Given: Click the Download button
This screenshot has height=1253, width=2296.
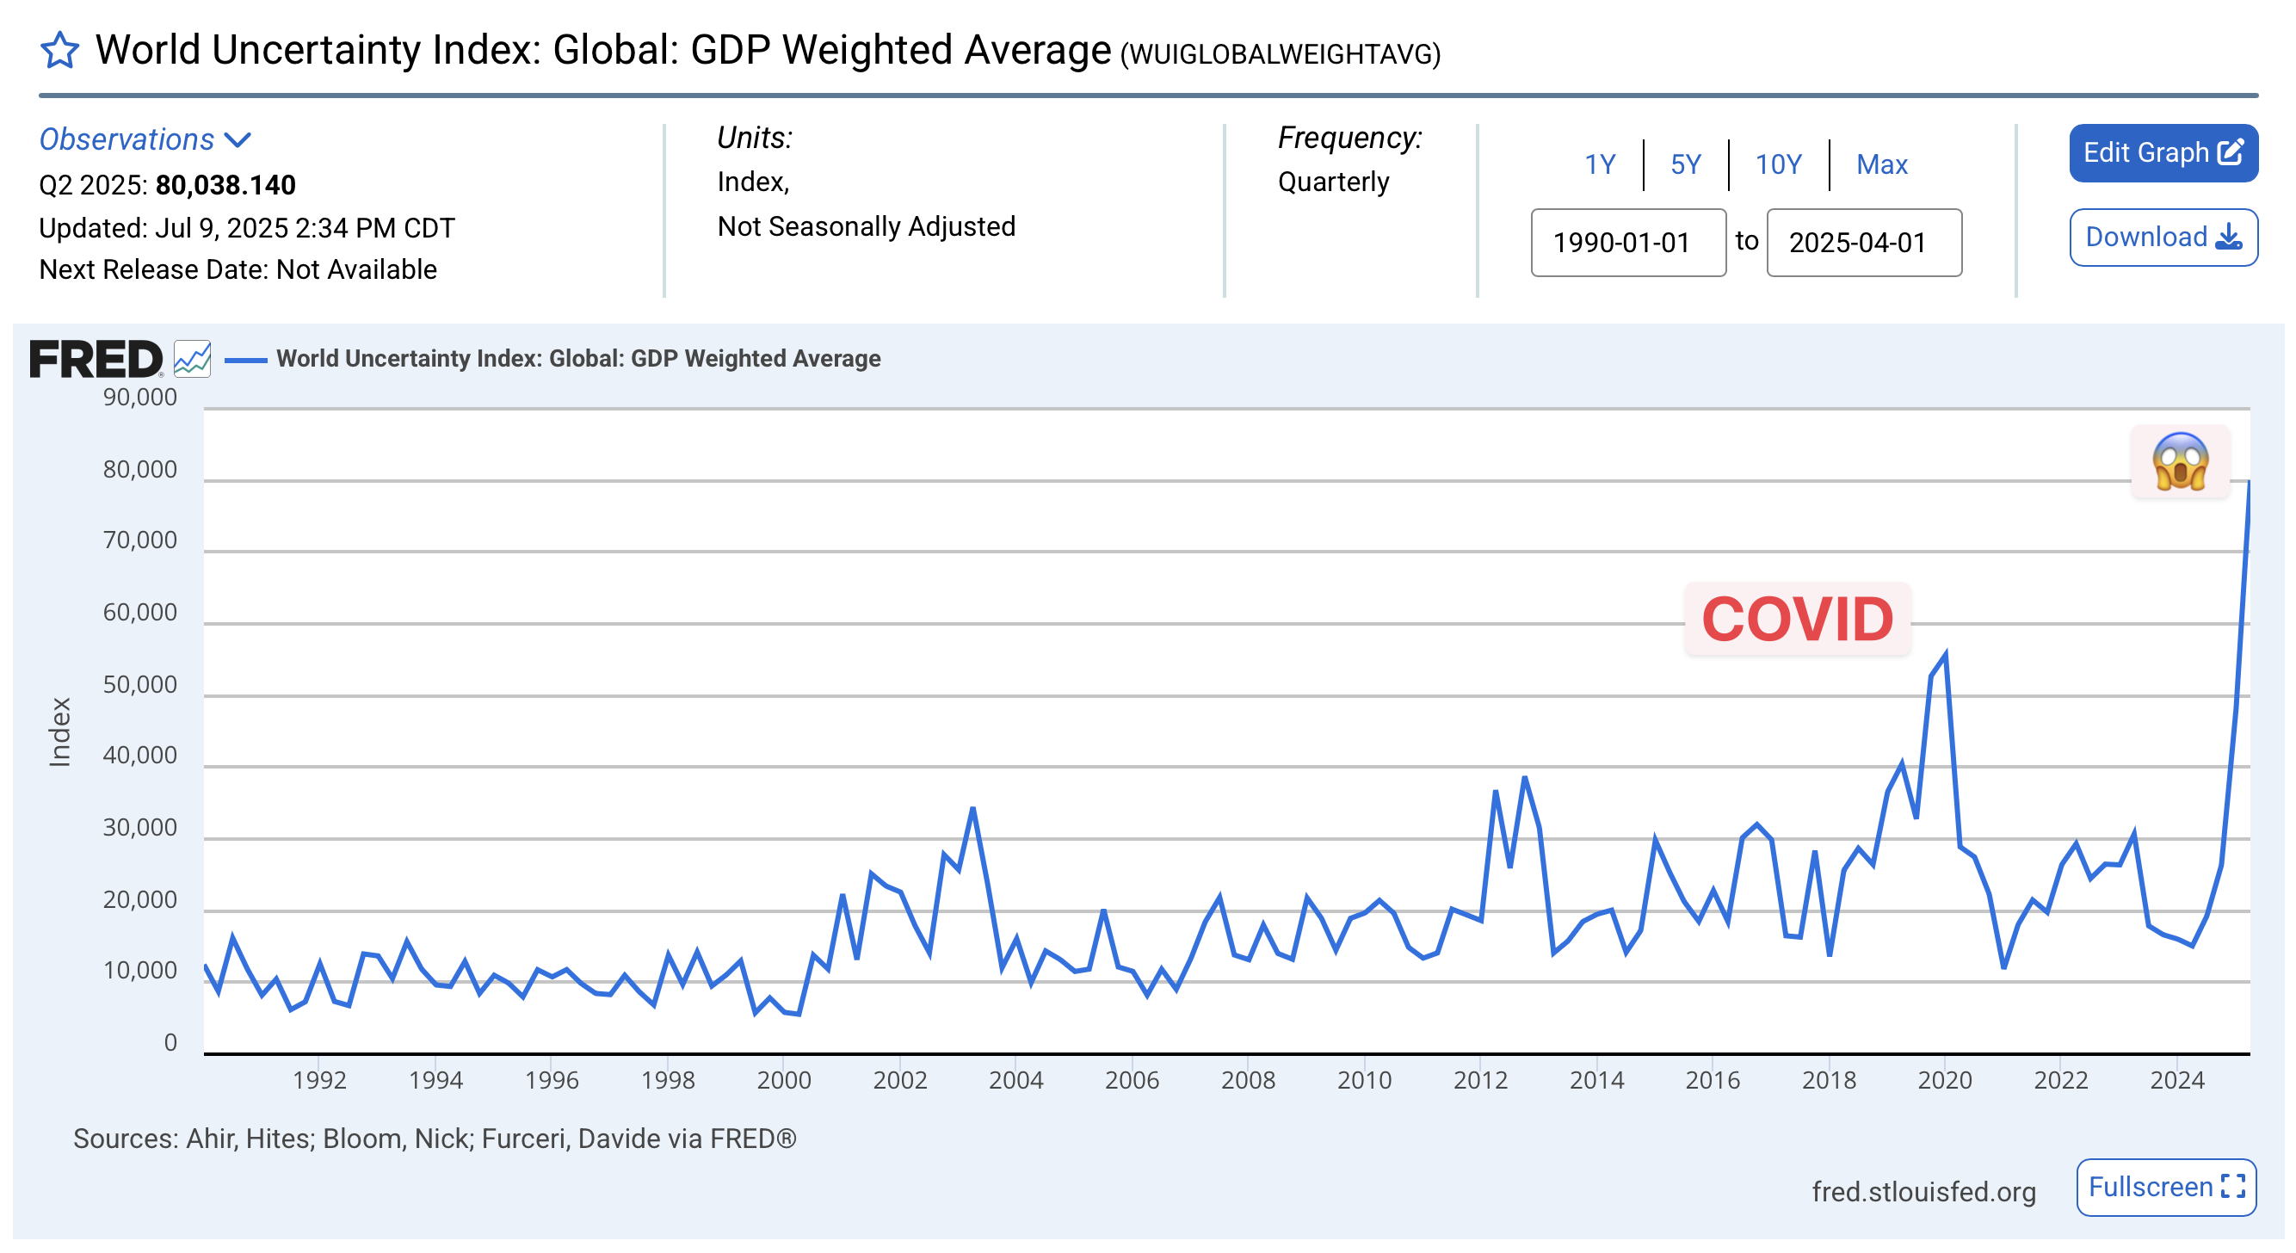Looking at the screenshot, I should [2163, 237].
